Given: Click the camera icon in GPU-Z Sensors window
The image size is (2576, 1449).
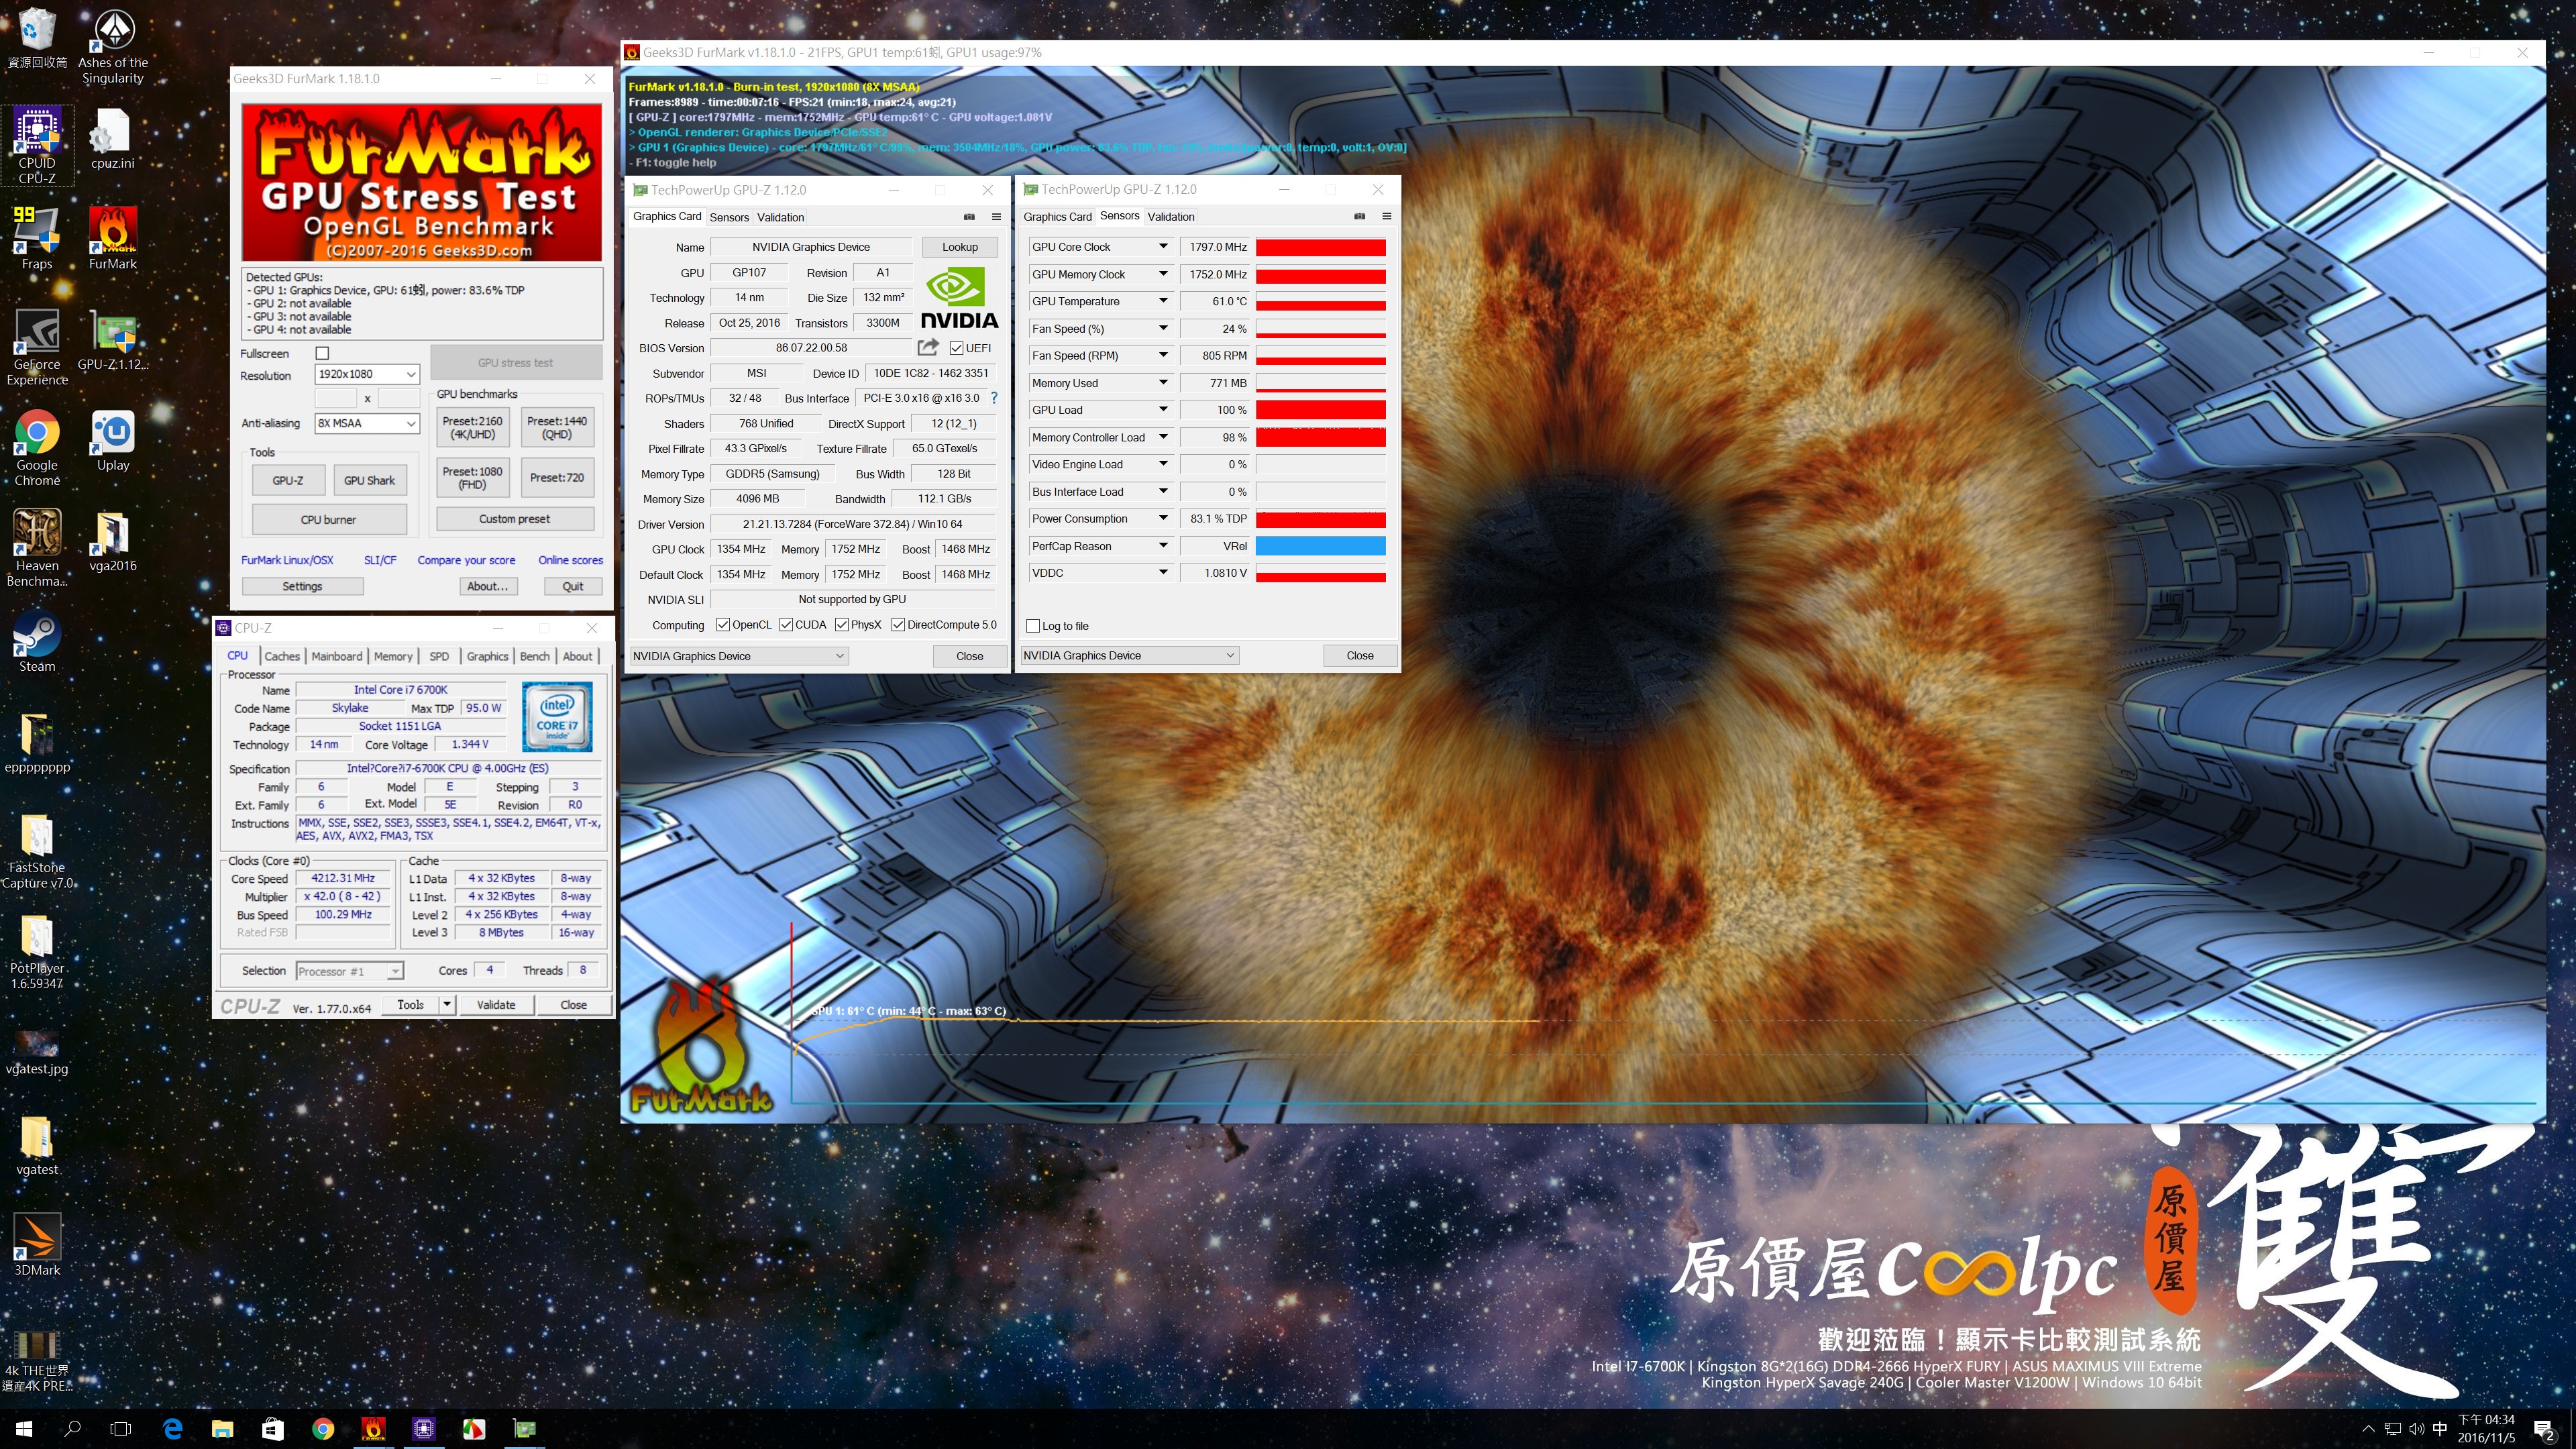Looking at the screenshot, I should pyautogui.click(x=1359, y=216).
